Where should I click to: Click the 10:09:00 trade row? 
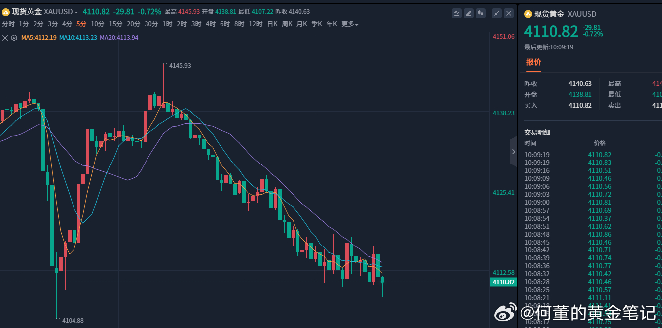point(593,202)
